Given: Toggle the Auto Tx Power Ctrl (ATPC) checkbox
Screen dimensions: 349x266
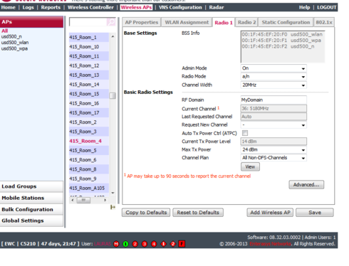Looking at the screenshot, I should (x=245, y=133).
